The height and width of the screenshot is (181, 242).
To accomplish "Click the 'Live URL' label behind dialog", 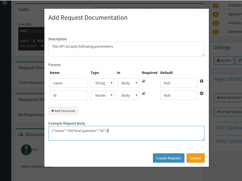I will click(25, 24).
